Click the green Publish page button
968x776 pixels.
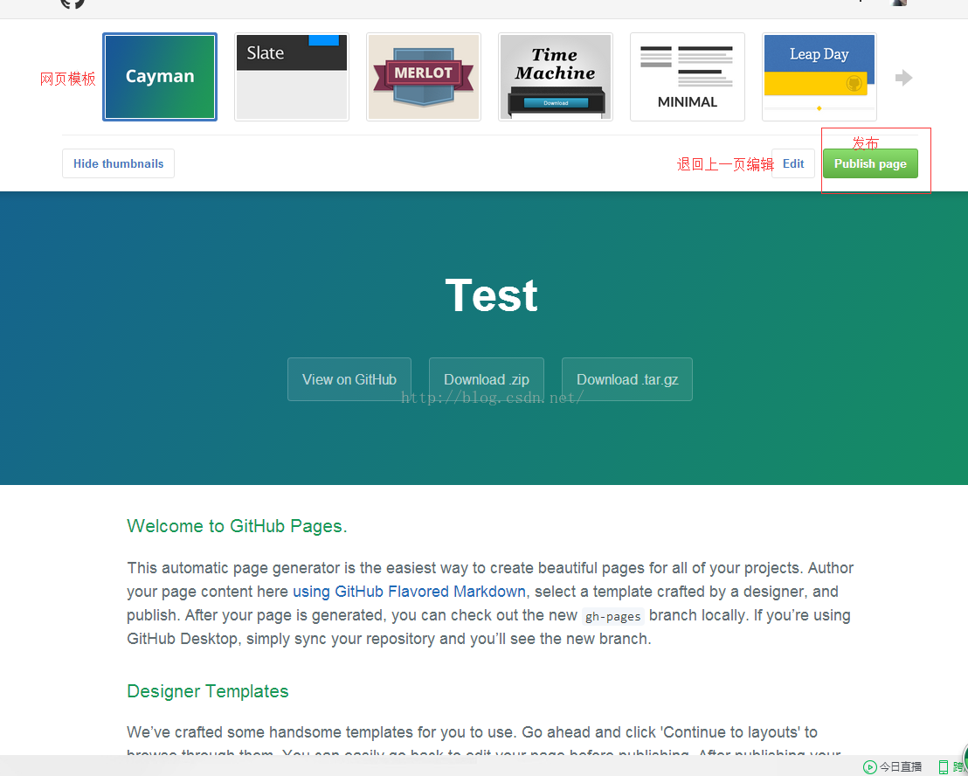pos(870,163)
